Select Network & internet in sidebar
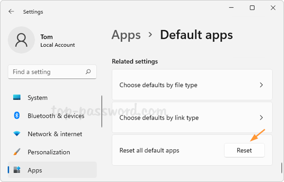 pyautogui.click(x=52, y=134)
